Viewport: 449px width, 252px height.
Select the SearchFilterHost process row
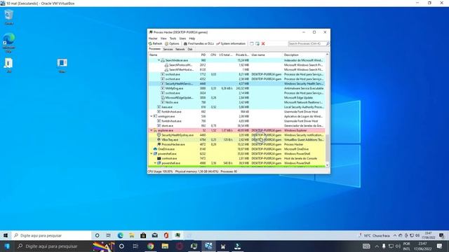click(x=237, y=70)
